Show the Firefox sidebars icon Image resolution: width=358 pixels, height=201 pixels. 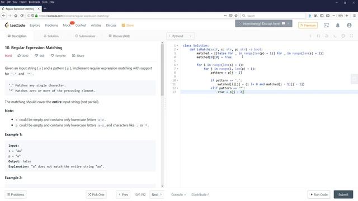[x=322, y=16]
